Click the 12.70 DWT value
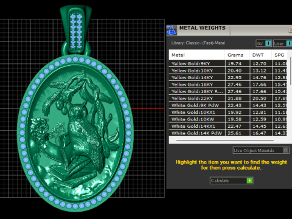This screenshot has width=292, height=219. tap(259, 64)
